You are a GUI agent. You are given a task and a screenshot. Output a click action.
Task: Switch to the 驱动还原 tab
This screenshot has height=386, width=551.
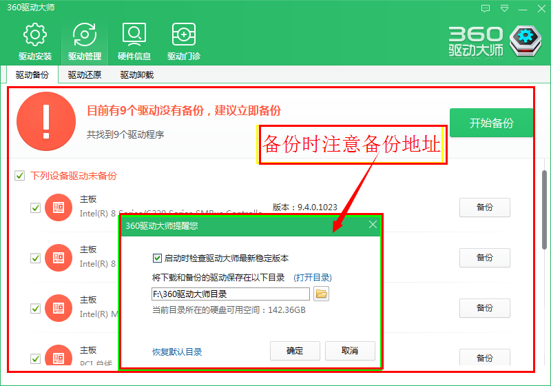tap(84, 75)
